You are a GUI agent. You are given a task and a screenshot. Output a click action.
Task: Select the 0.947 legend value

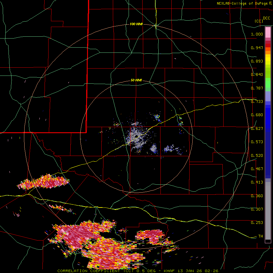click(x=257, y=48)
